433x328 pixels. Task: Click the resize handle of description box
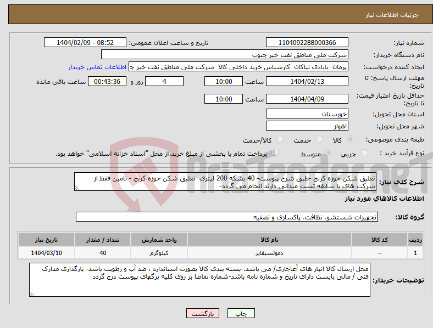(x=77, y=188)
